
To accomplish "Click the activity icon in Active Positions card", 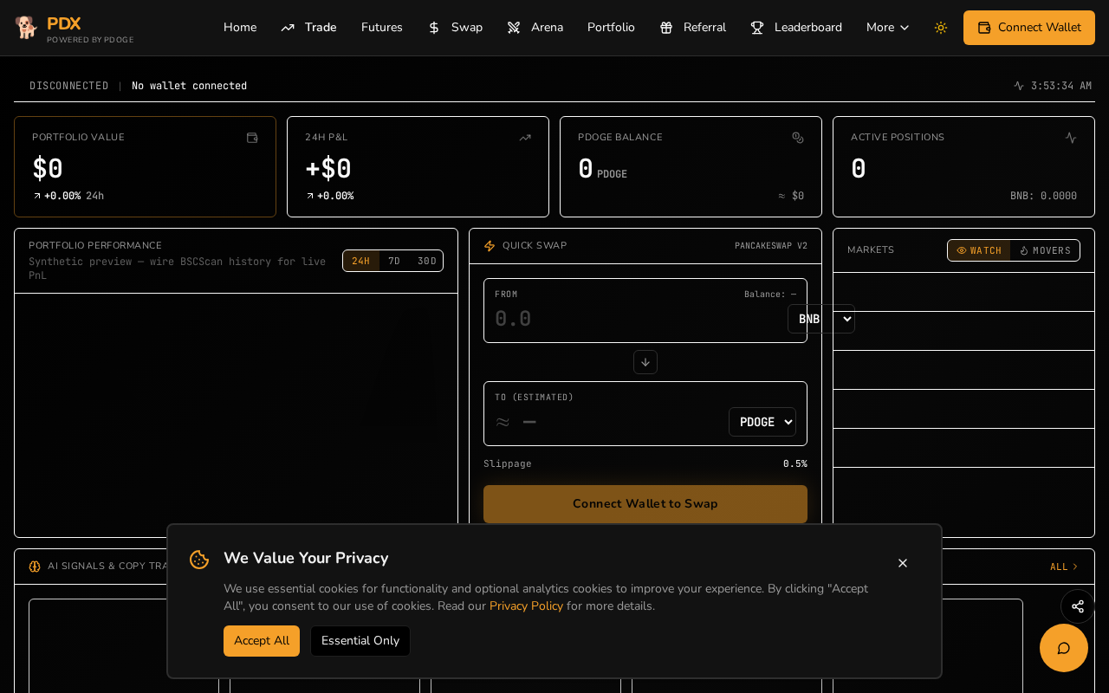I will tap(1071, 138).
